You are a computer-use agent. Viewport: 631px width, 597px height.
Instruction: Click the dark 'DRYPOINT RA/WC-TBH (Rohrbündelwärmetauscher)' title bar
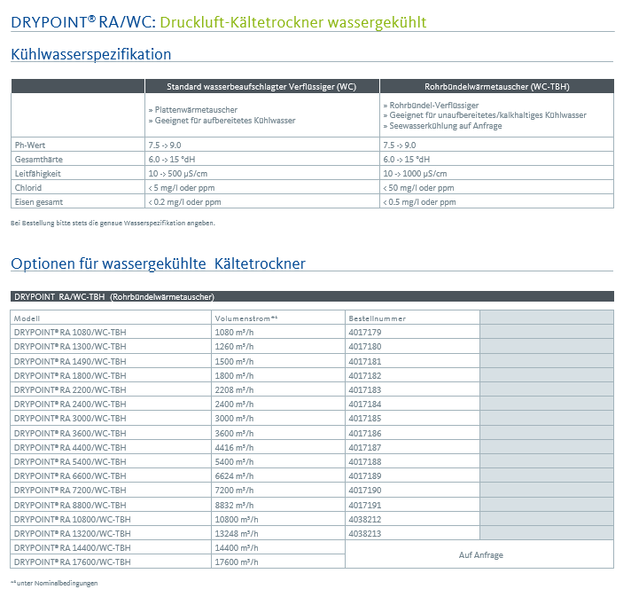tap(311, 296)
